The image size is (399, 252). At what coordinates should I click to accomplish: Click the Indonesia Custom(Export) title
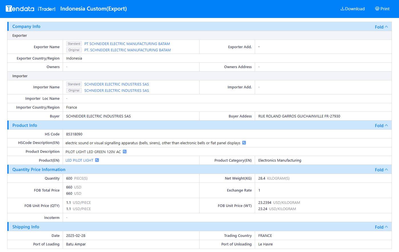(93, 9)
